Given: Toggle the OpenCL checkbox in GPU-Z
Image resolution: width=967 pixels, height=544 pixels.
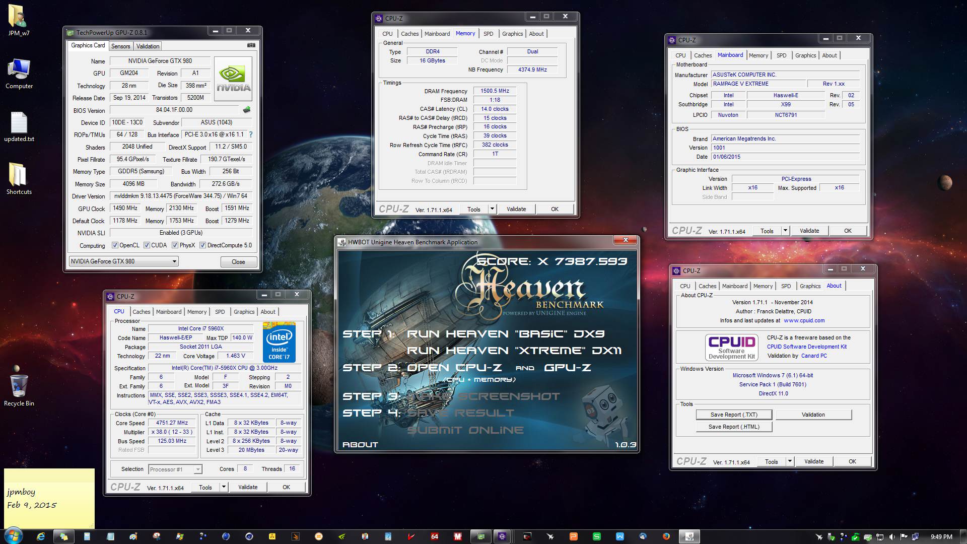Looking at the screenshot, I should (115, 245).
